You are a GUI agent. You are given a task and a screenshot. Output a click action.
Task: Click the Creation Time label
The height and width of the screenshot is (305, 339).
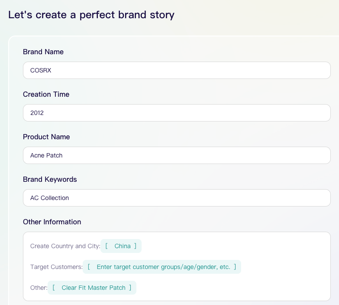pos(46,94)
